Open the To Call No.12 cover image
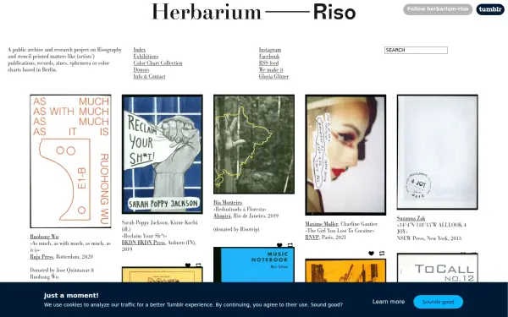 (438, 268)
